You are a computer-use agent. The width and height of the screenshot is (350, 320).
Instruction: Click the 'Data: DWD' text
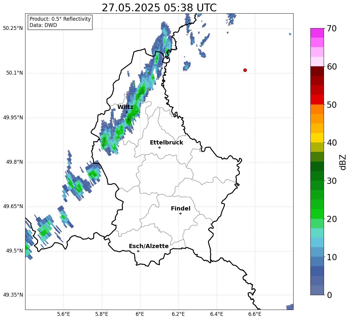(x=43, y=25)
